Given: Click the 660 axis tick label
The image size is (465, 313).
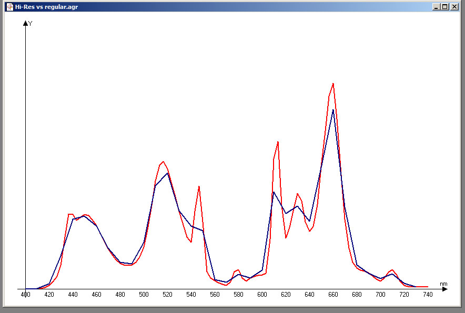Looking at the screenshot, I should click(x=333, y=294).
